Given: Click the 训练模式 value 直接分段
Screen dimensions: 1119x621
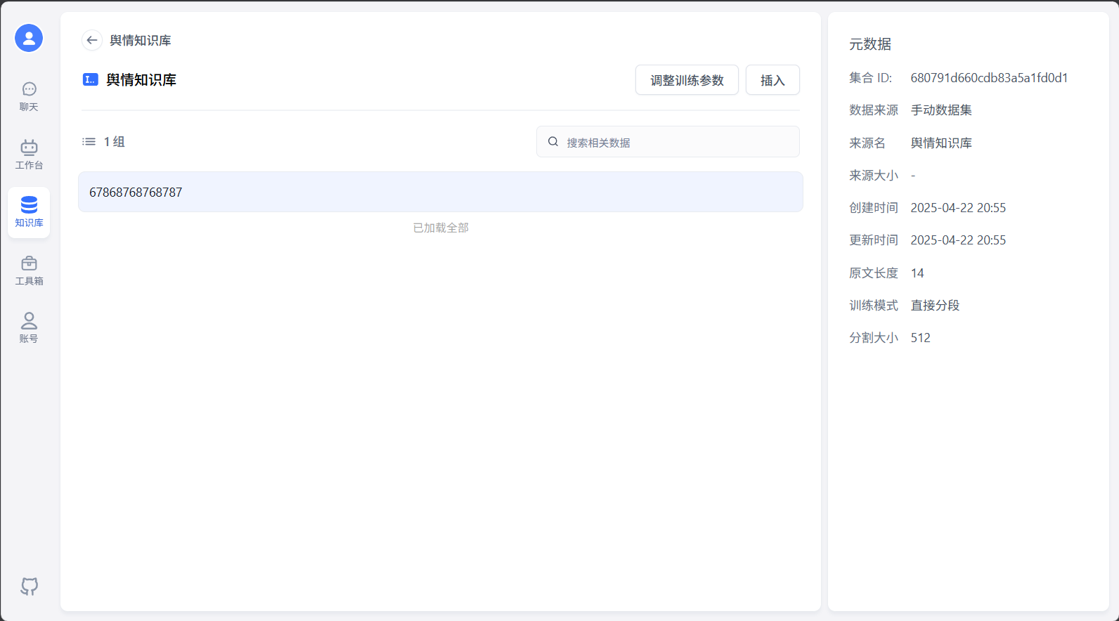Looking at the screenshot, I should pos(935,306).
